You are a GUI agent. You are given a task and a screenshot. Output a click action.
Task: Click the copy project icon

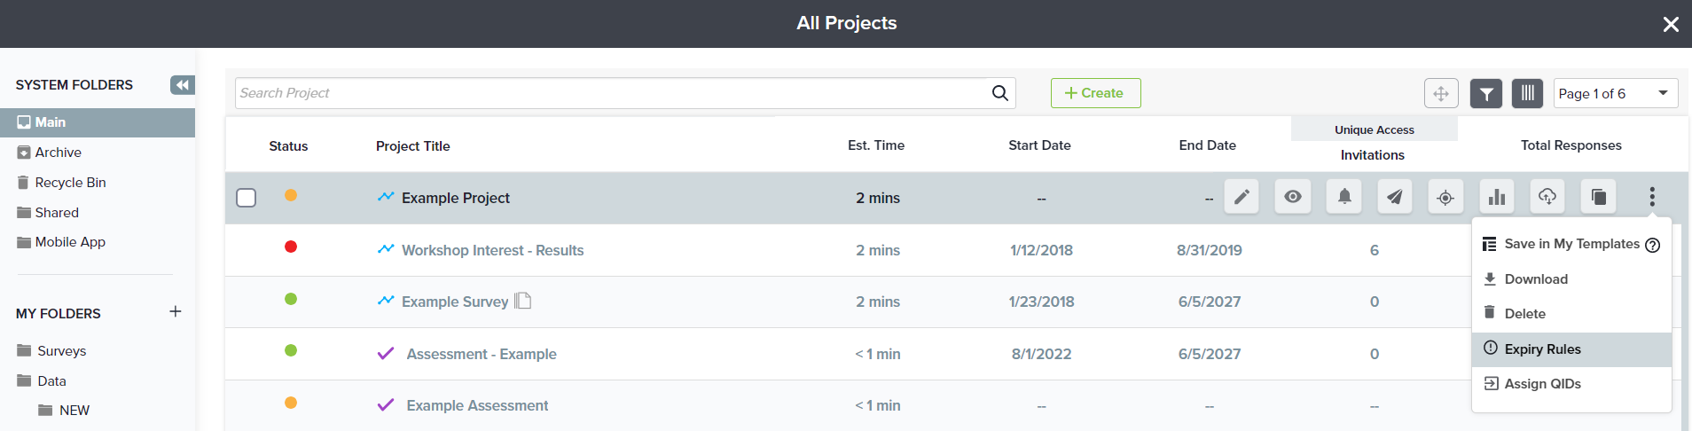point(1599,197)
